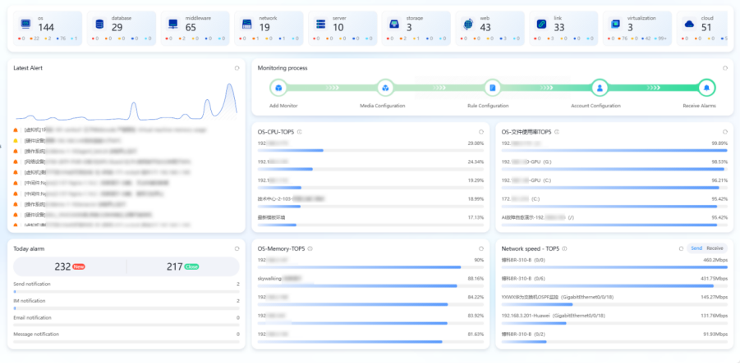Refresh the Latest Alert panel
The width and height of the screenshot is (740, 364).
237,68
